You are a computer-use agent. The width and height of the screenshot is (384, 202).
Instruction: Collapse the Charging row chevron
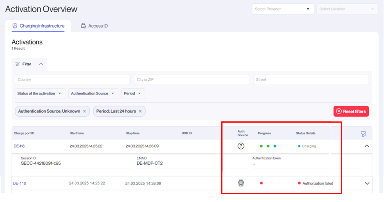tap(367, 146)
